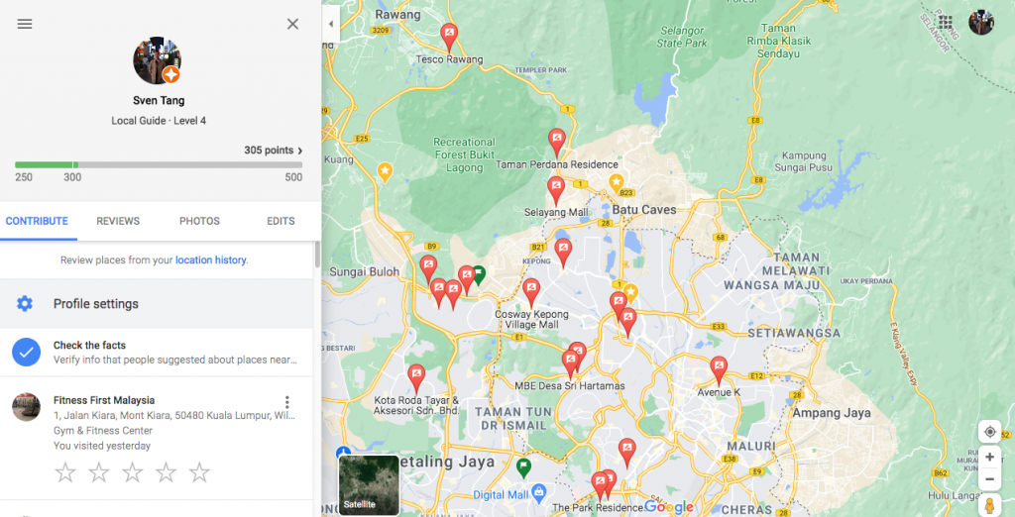Click the account avatar at top right

(x=980, y=22)
